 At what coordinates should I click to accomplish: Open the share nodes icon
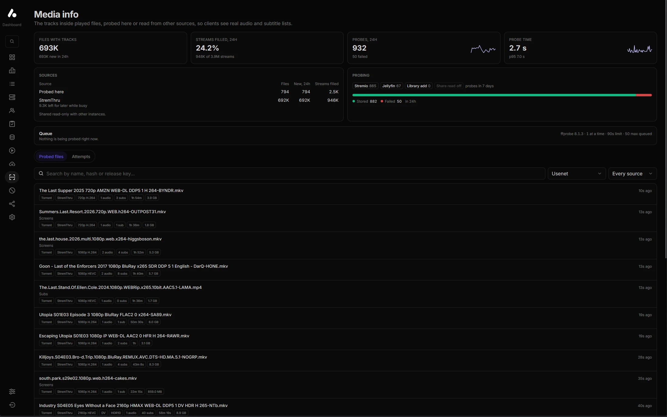pos(12,204)
